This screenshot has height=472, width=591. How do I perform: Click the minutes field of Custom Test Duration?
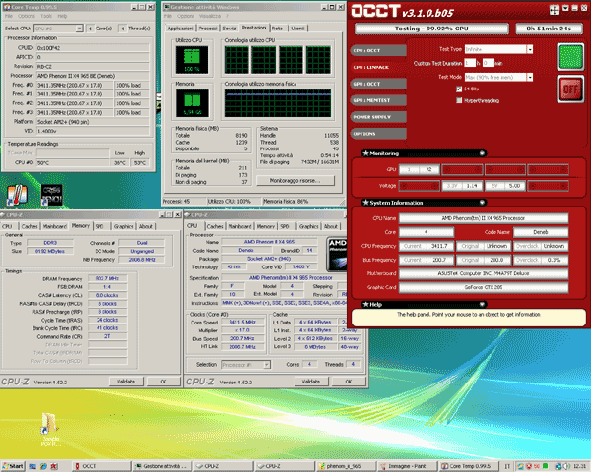489,63
